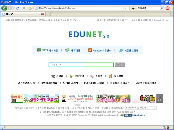Select 초등학생 leaf icon
Screen dimensions: 174x130
72,76
